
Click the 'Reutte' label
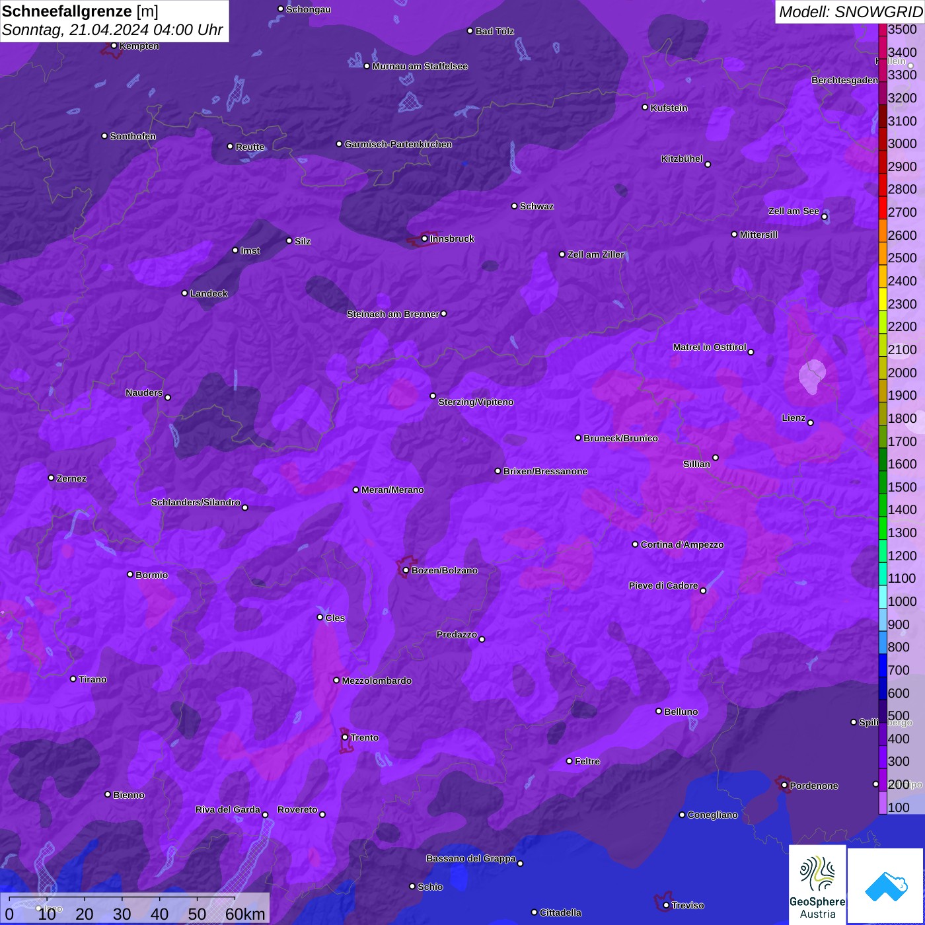[x=250, y=147]
